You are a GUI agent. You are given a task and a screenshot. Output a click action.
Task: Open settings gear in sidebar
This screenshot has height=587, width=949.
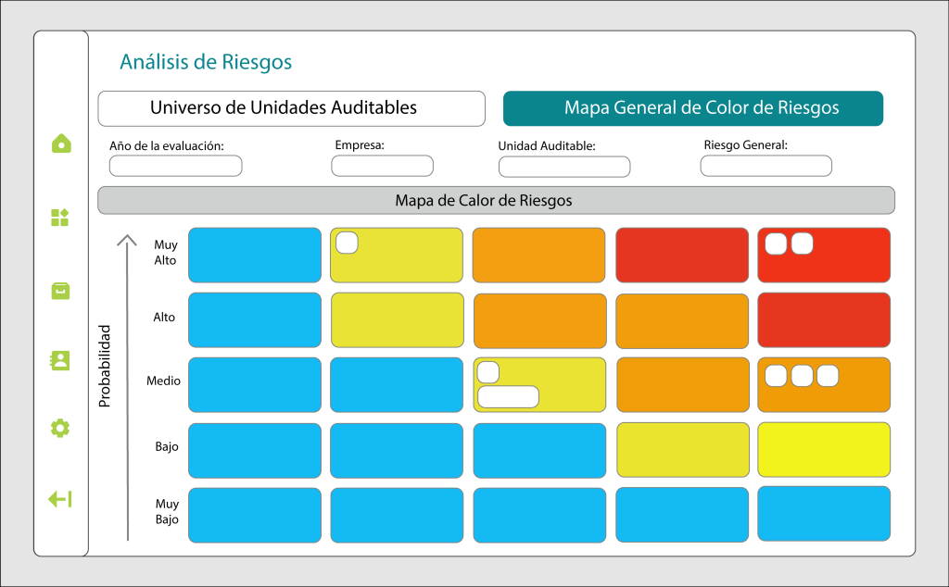(60, 428)
